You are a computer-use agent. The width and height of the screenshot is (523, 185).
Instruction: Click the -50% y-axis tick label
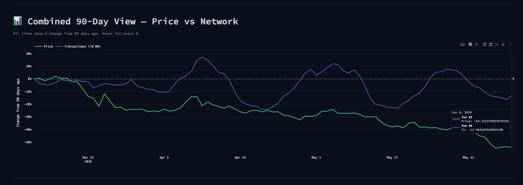(x=28, y=142)
